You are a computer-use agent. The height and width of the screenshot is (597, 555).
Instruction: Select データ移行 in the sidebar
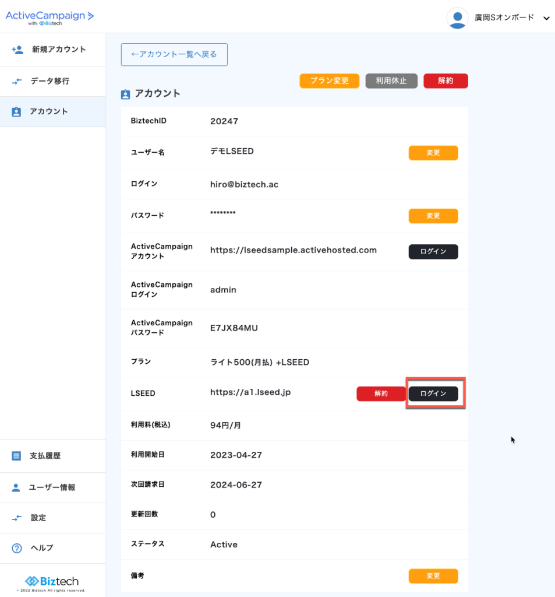50,81
